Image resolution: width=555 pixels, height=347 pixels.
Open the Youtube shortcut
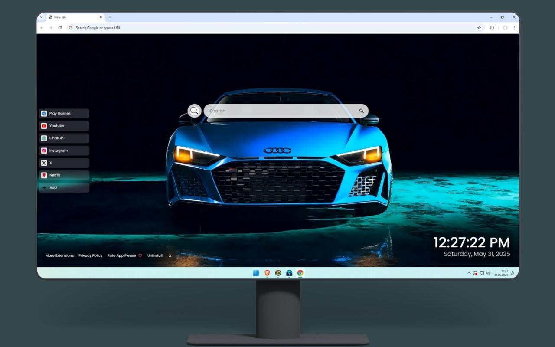pos(64,126)
